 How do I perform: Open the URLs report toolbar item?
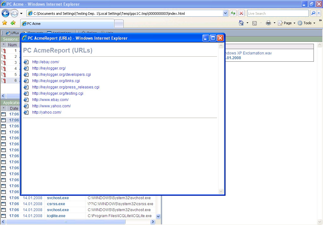click(13, 33)
